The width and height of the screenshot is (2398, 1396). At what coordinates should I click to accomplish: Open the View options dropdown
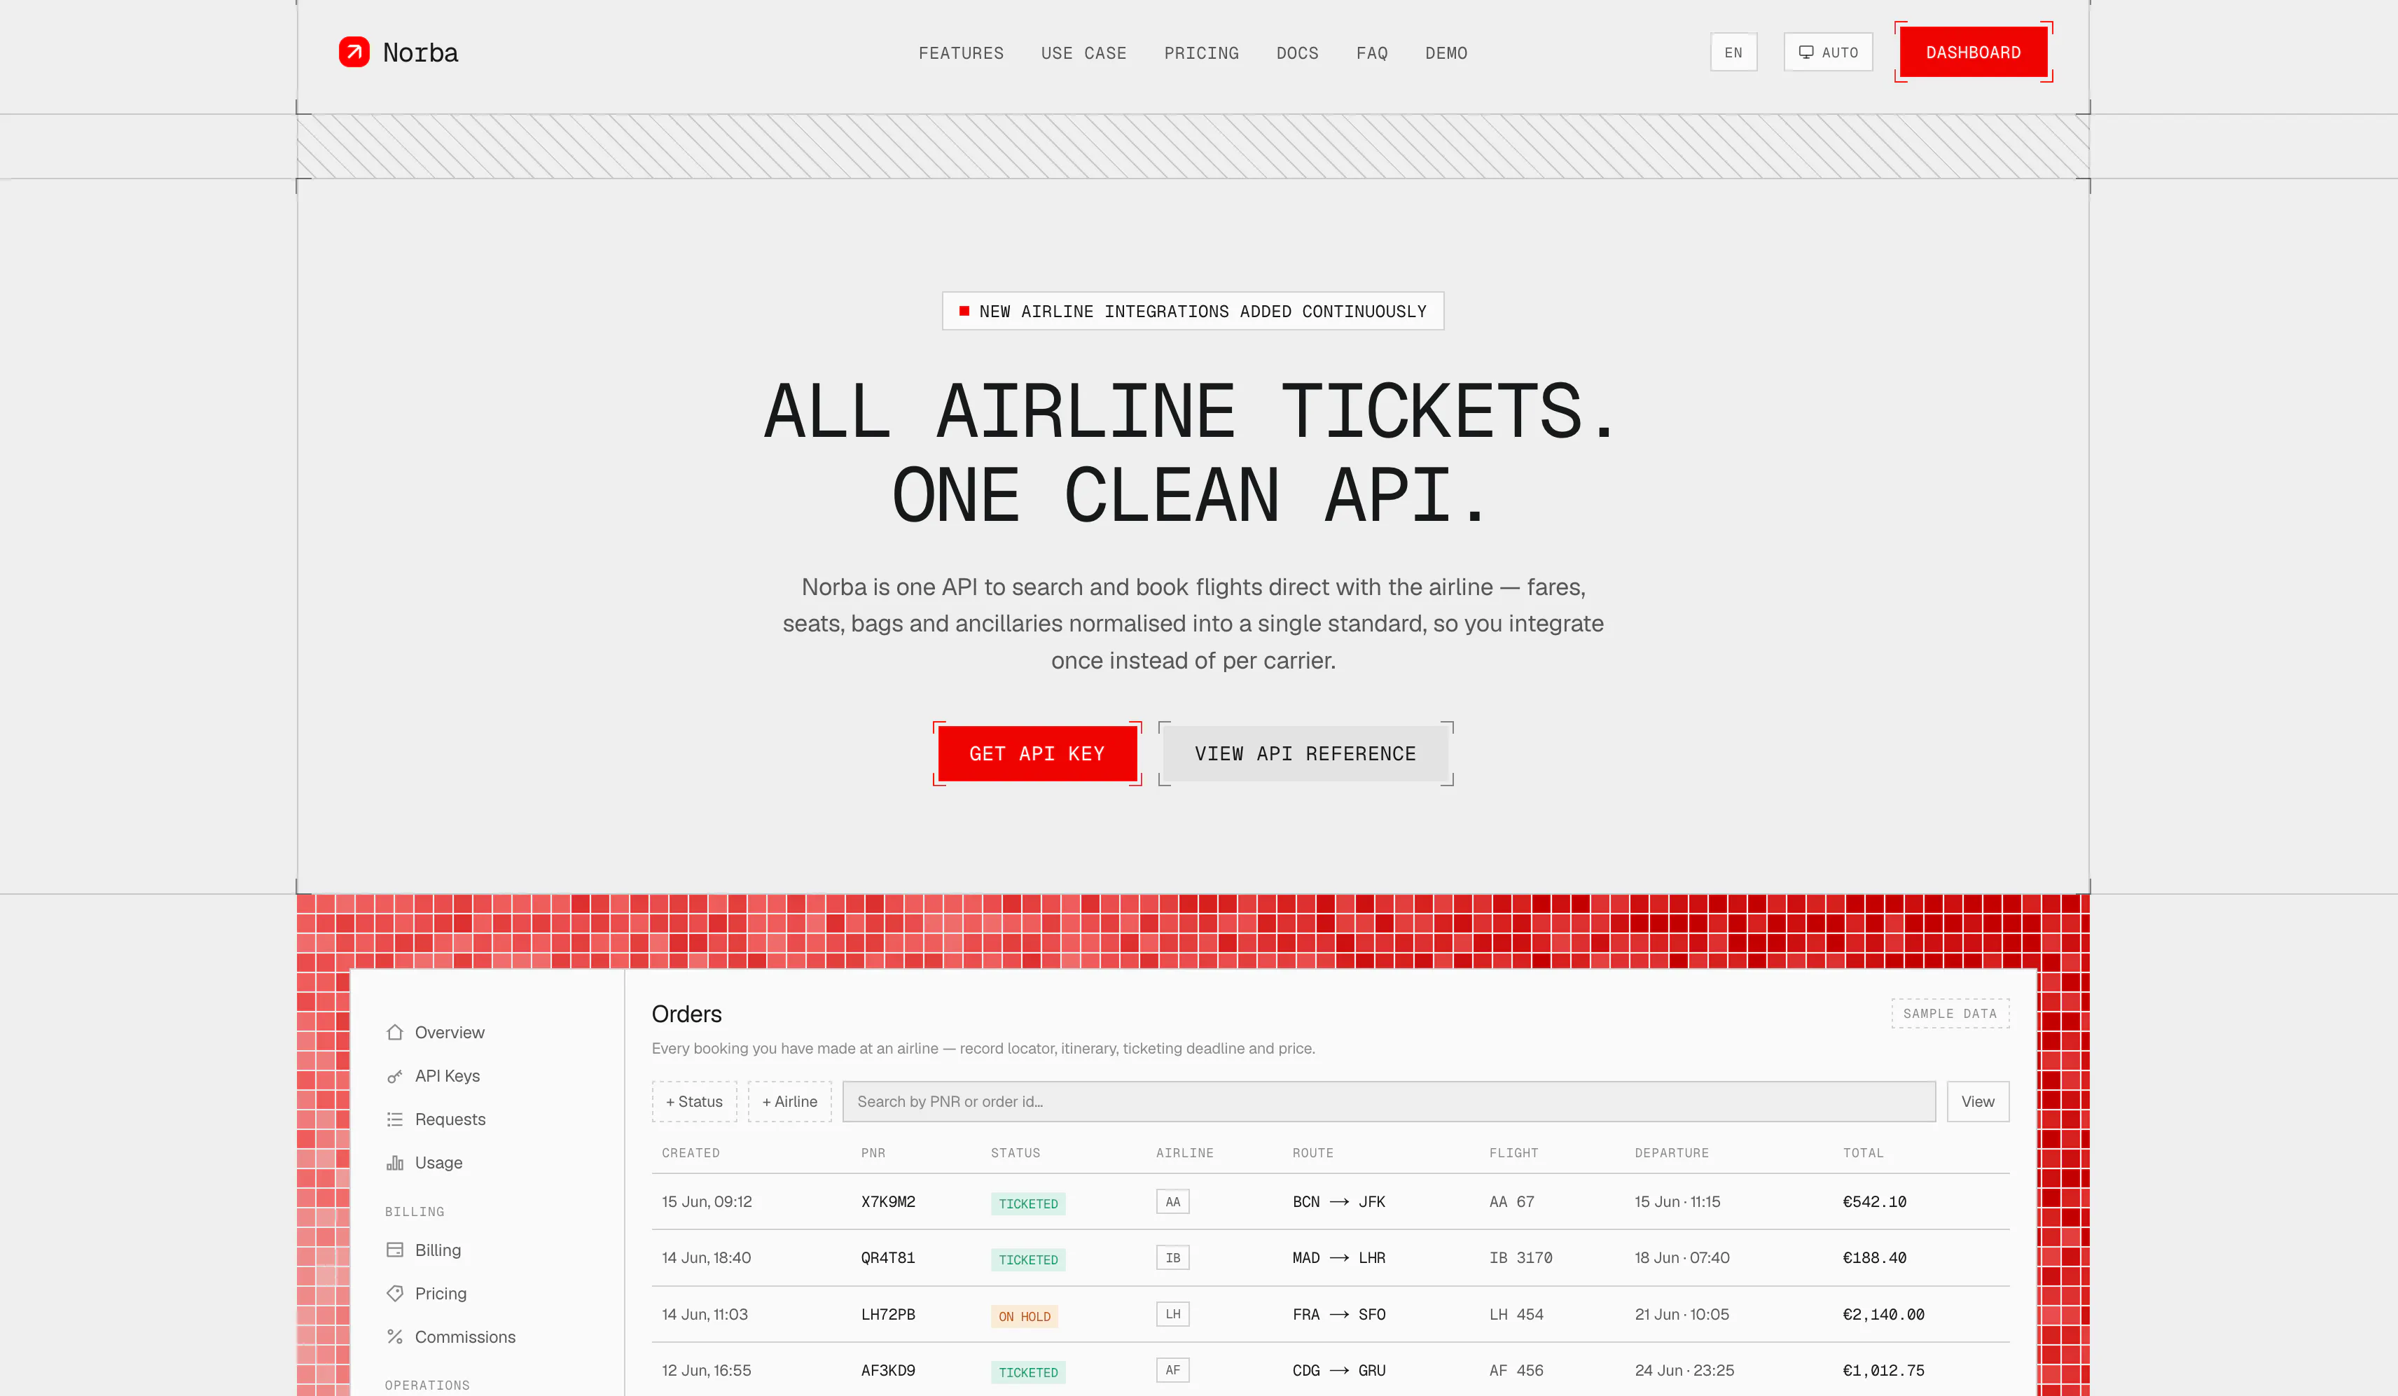[x=1977, y=1101]
